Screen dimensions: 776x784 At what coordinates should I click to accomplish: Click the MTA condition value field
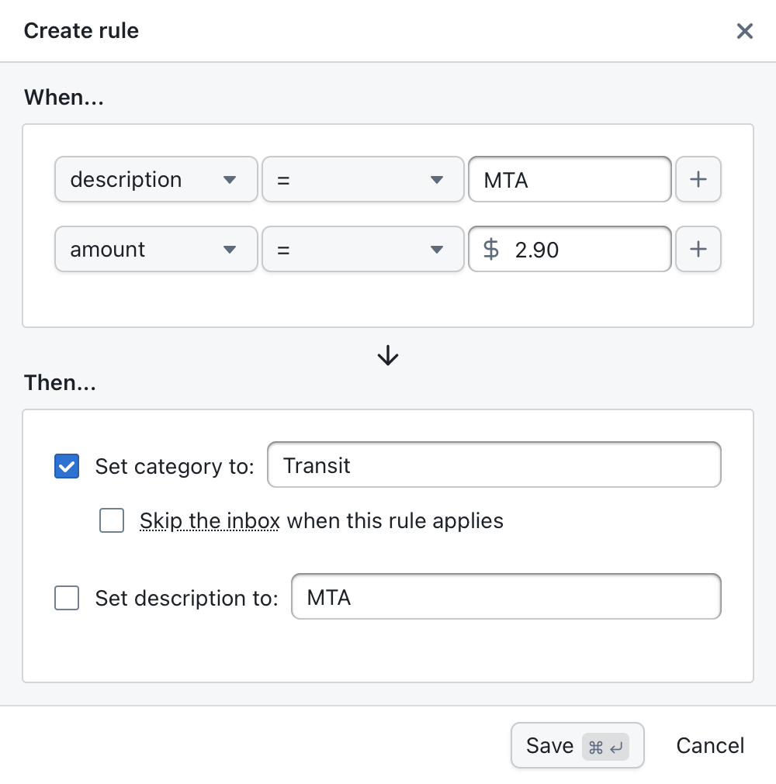(x=570, y=179)
